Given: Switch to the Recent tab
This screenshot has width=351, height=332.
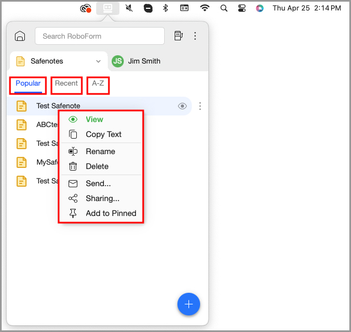Looking at the screenshot, I should tap(66, 83).
